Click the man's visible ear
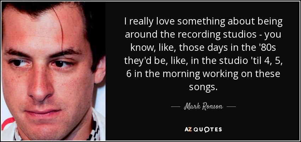Image resolution: width=301 pixels, height=142 pixels. click(100, 69)
